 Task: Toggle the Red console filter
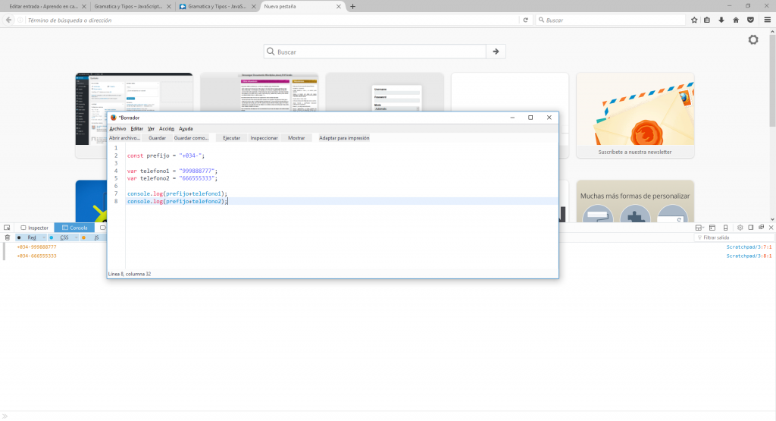31,237
